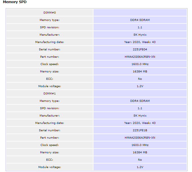
Task: Click DIMM#0 part number HMAA2GS6AJR8N-XN
Action: pos(140,57)
